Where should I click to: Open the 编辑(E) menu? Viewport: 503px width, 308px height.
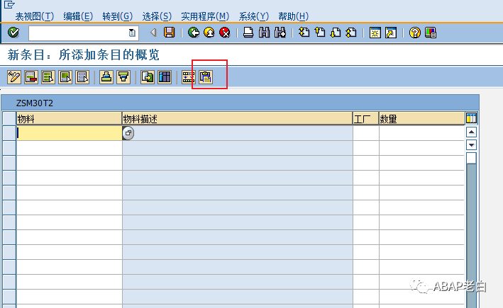tap(78, 16)
